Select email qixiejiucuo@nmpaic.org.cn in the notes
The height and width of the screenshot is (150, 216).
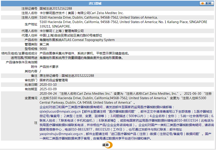[x=60, y=111]
